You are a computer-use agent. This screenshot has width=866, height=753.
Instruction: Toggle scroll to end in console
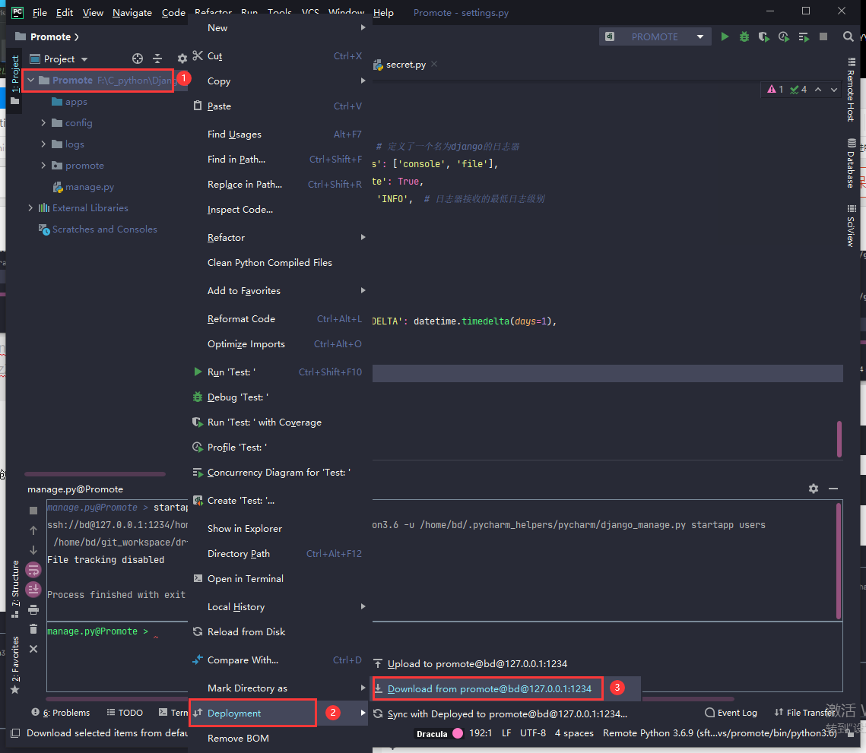(x=33, y=590)
